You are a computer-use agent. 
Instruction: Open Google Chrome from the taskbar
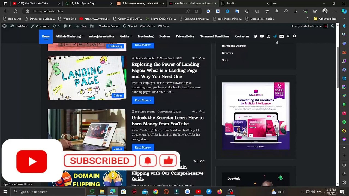pyautogui.click(x=155, y=192)
